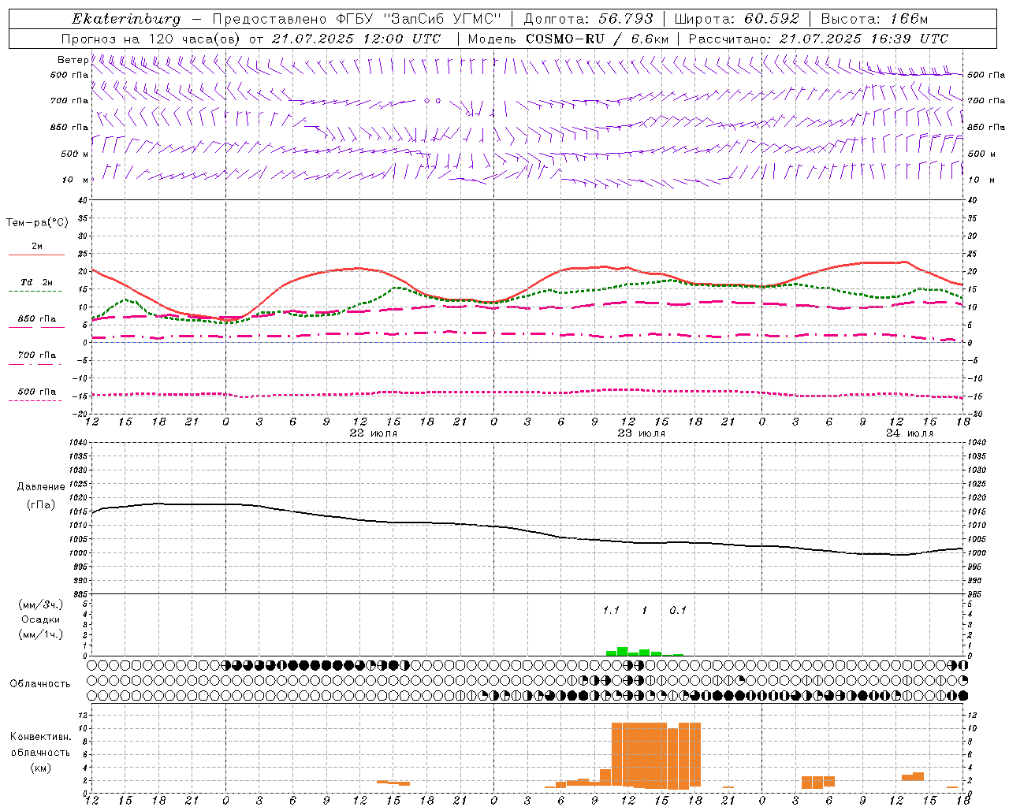Screen dimensions: 1009x807
Task: Click the dashed line sample under 'Td 2м' legend
Action: 35,292
